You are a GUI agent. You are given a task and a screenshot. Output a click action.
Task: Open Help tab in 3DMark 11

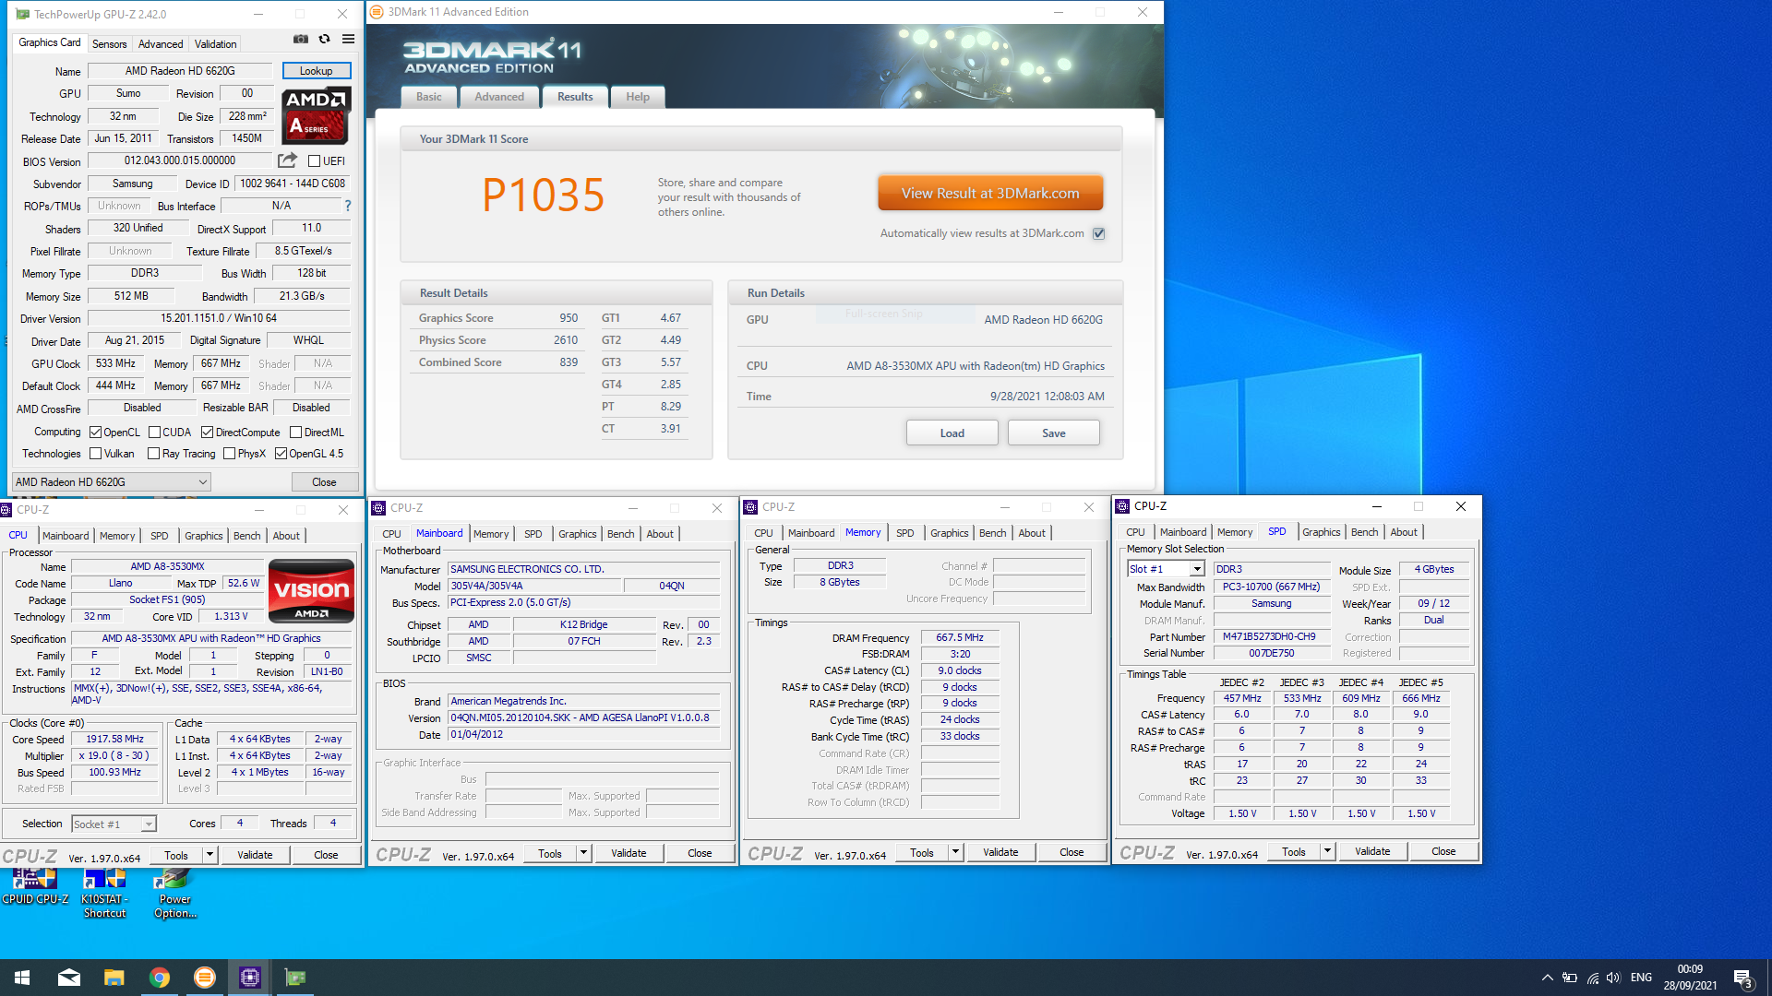coord(638,97)
